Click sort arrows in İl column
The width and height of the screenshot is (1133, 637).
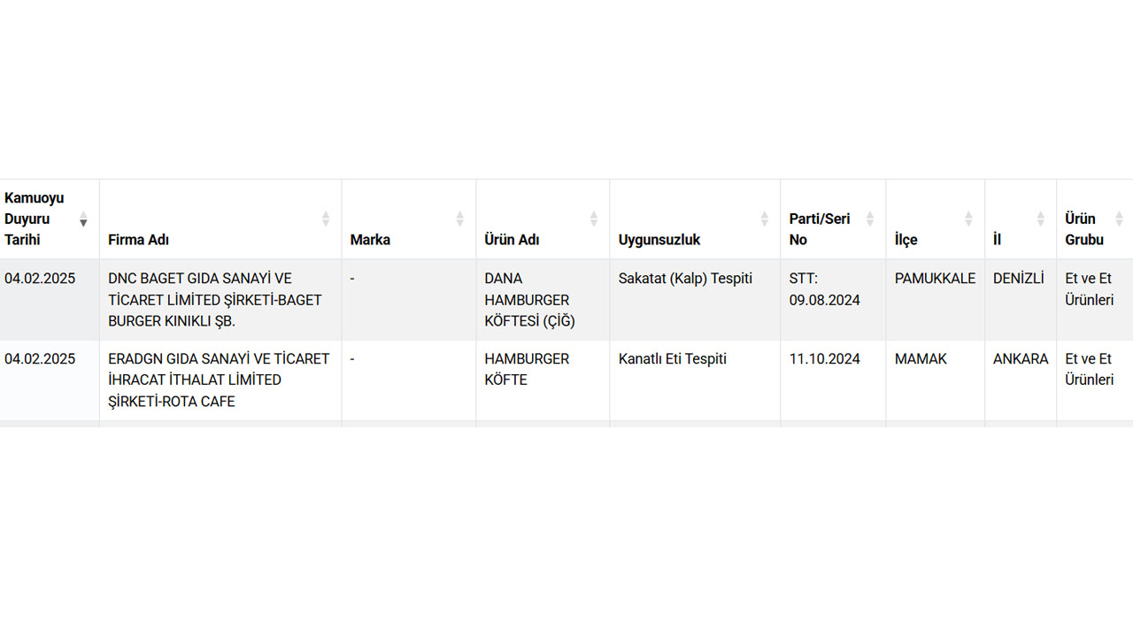point(1041,219)
